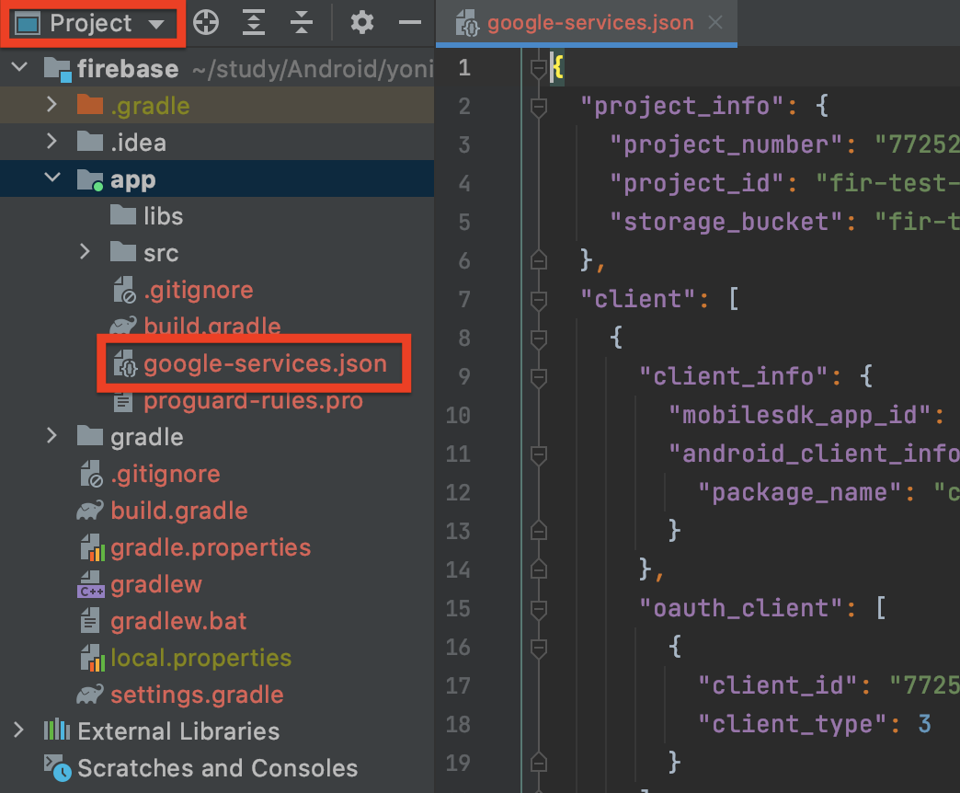Fold android_client_info block at line 11
Image resolution: width=960 pixels, height=793 pixels.
(x=539, y=455)
